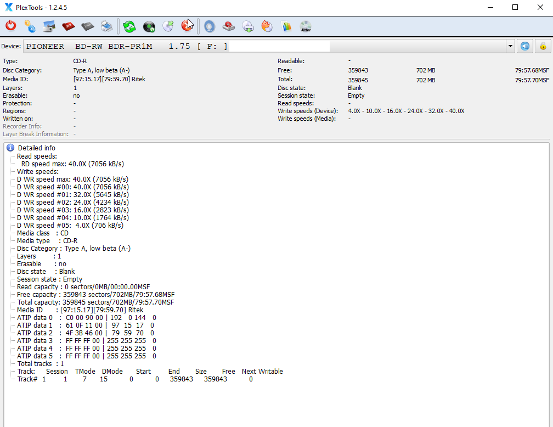Select 'D WR speed #01: 32.0X' row

(72, 194)
